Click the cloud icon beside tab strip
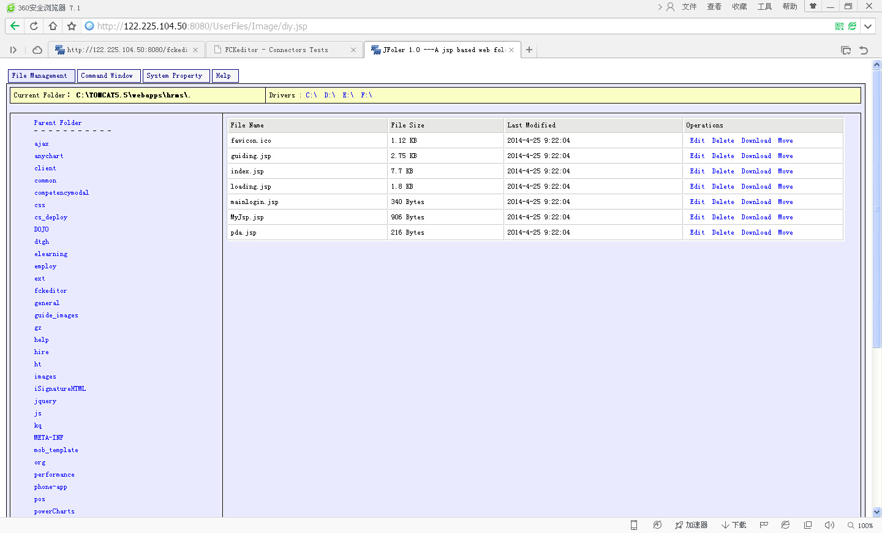882x533 pixels. click(37, 50)
